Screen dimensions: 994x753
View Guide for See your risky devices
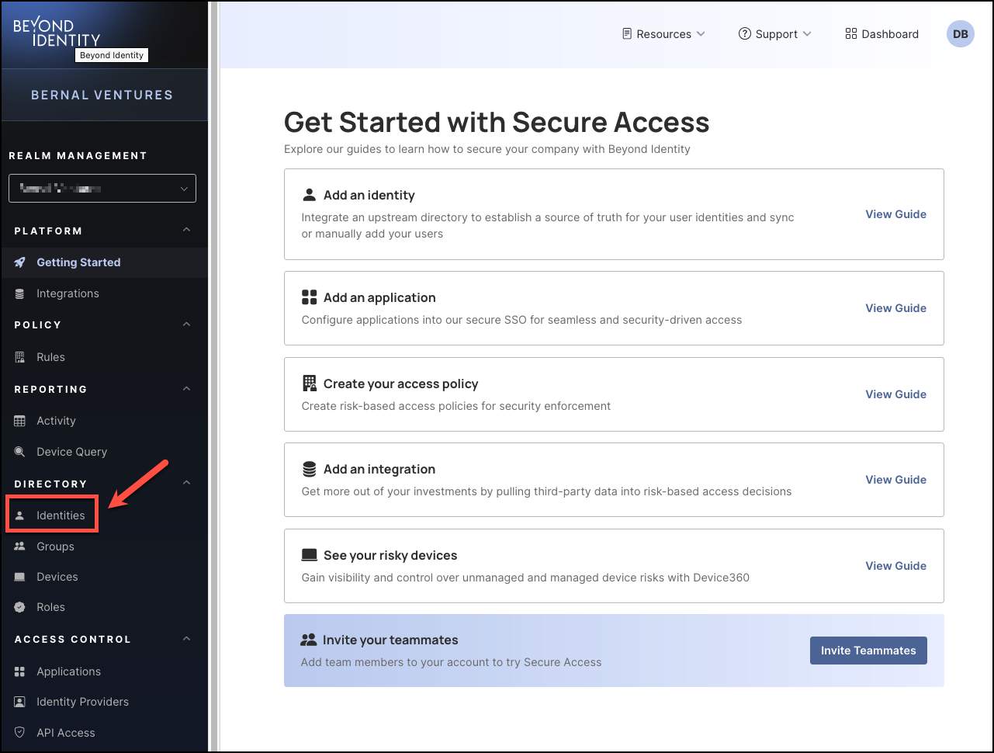tap(895, 566)
